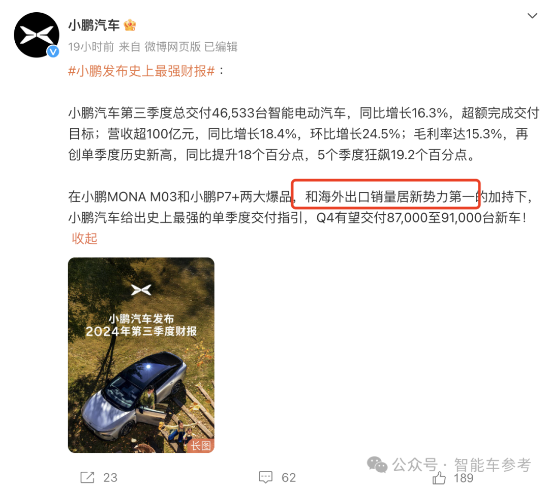
Task: Expand the post options chevron menu
Action: tap(532, 16)
